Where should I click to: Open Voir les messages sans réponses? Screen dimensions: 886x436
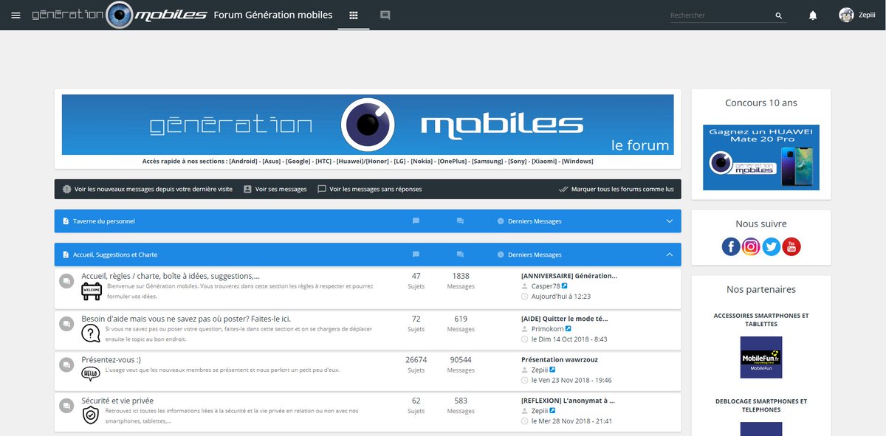click(370, 189)
